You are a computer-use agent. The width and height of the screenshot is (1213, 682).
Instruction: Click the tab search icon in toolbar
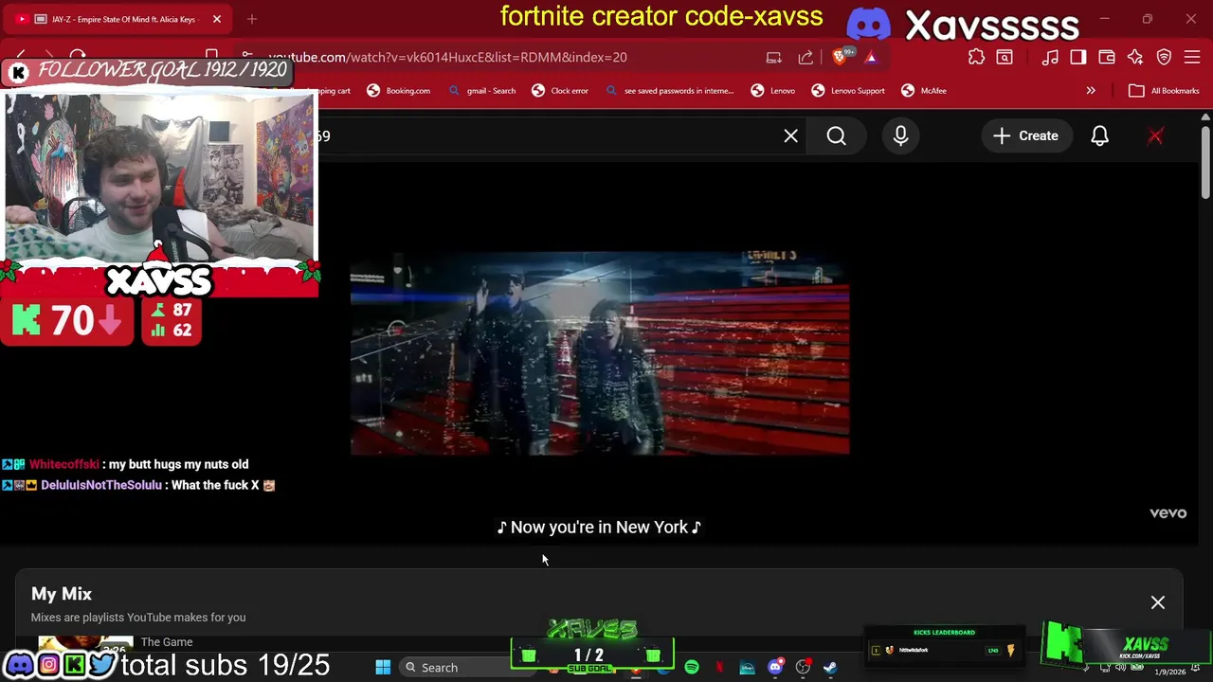pos(1004,57)
